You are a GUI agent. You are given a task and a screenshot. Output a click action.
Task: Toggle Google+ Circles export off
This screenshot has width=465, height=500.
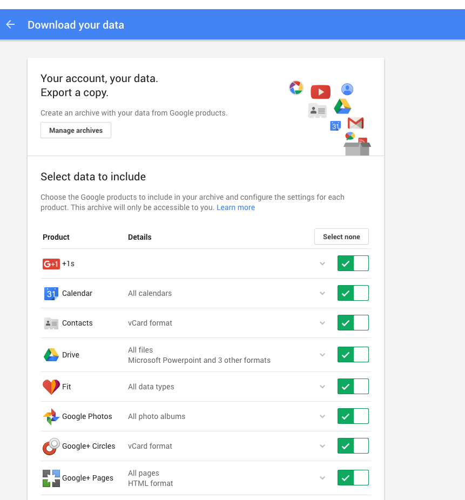click(x=353, y=445)
